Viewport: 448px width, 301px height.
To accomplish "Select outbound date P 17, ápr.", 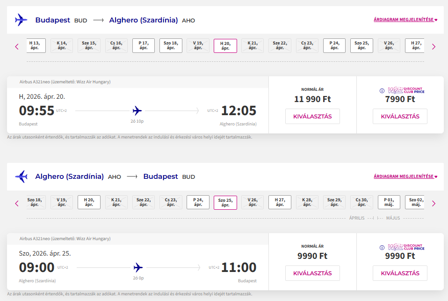I will (144, 45).
